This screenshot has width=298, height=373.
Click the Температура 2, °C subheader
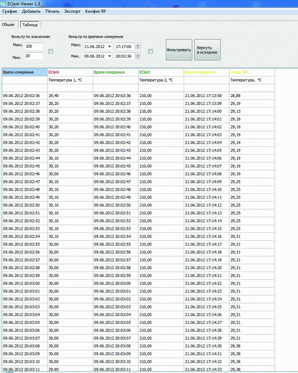161,80
